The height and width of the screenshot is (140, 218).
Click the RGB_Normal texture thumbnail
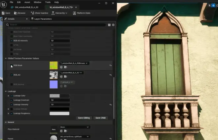pyautogui.click(x=54, y=84)
